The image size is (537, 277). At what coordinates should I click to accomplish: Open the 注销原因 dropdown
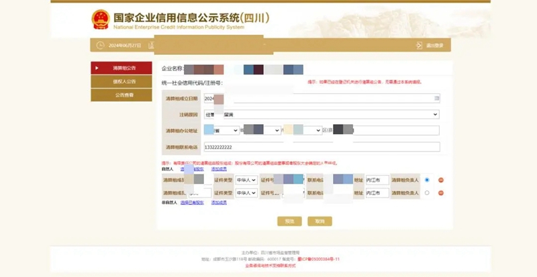click(x=322, y=115)
